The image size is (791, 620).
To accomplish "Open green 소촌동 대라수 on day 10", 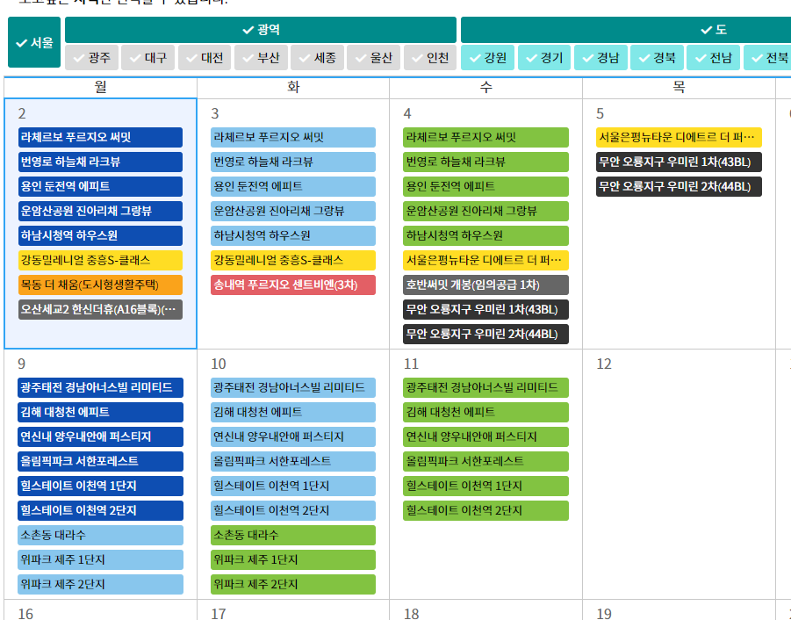I will (x=293, y=535).
